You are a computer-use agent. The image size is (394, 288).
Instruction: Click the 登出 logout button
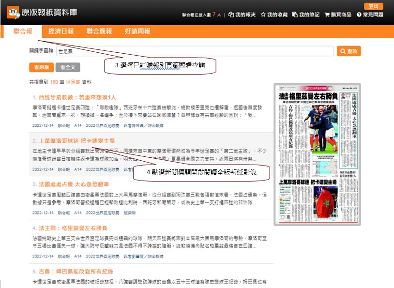[x=373, y=6]
